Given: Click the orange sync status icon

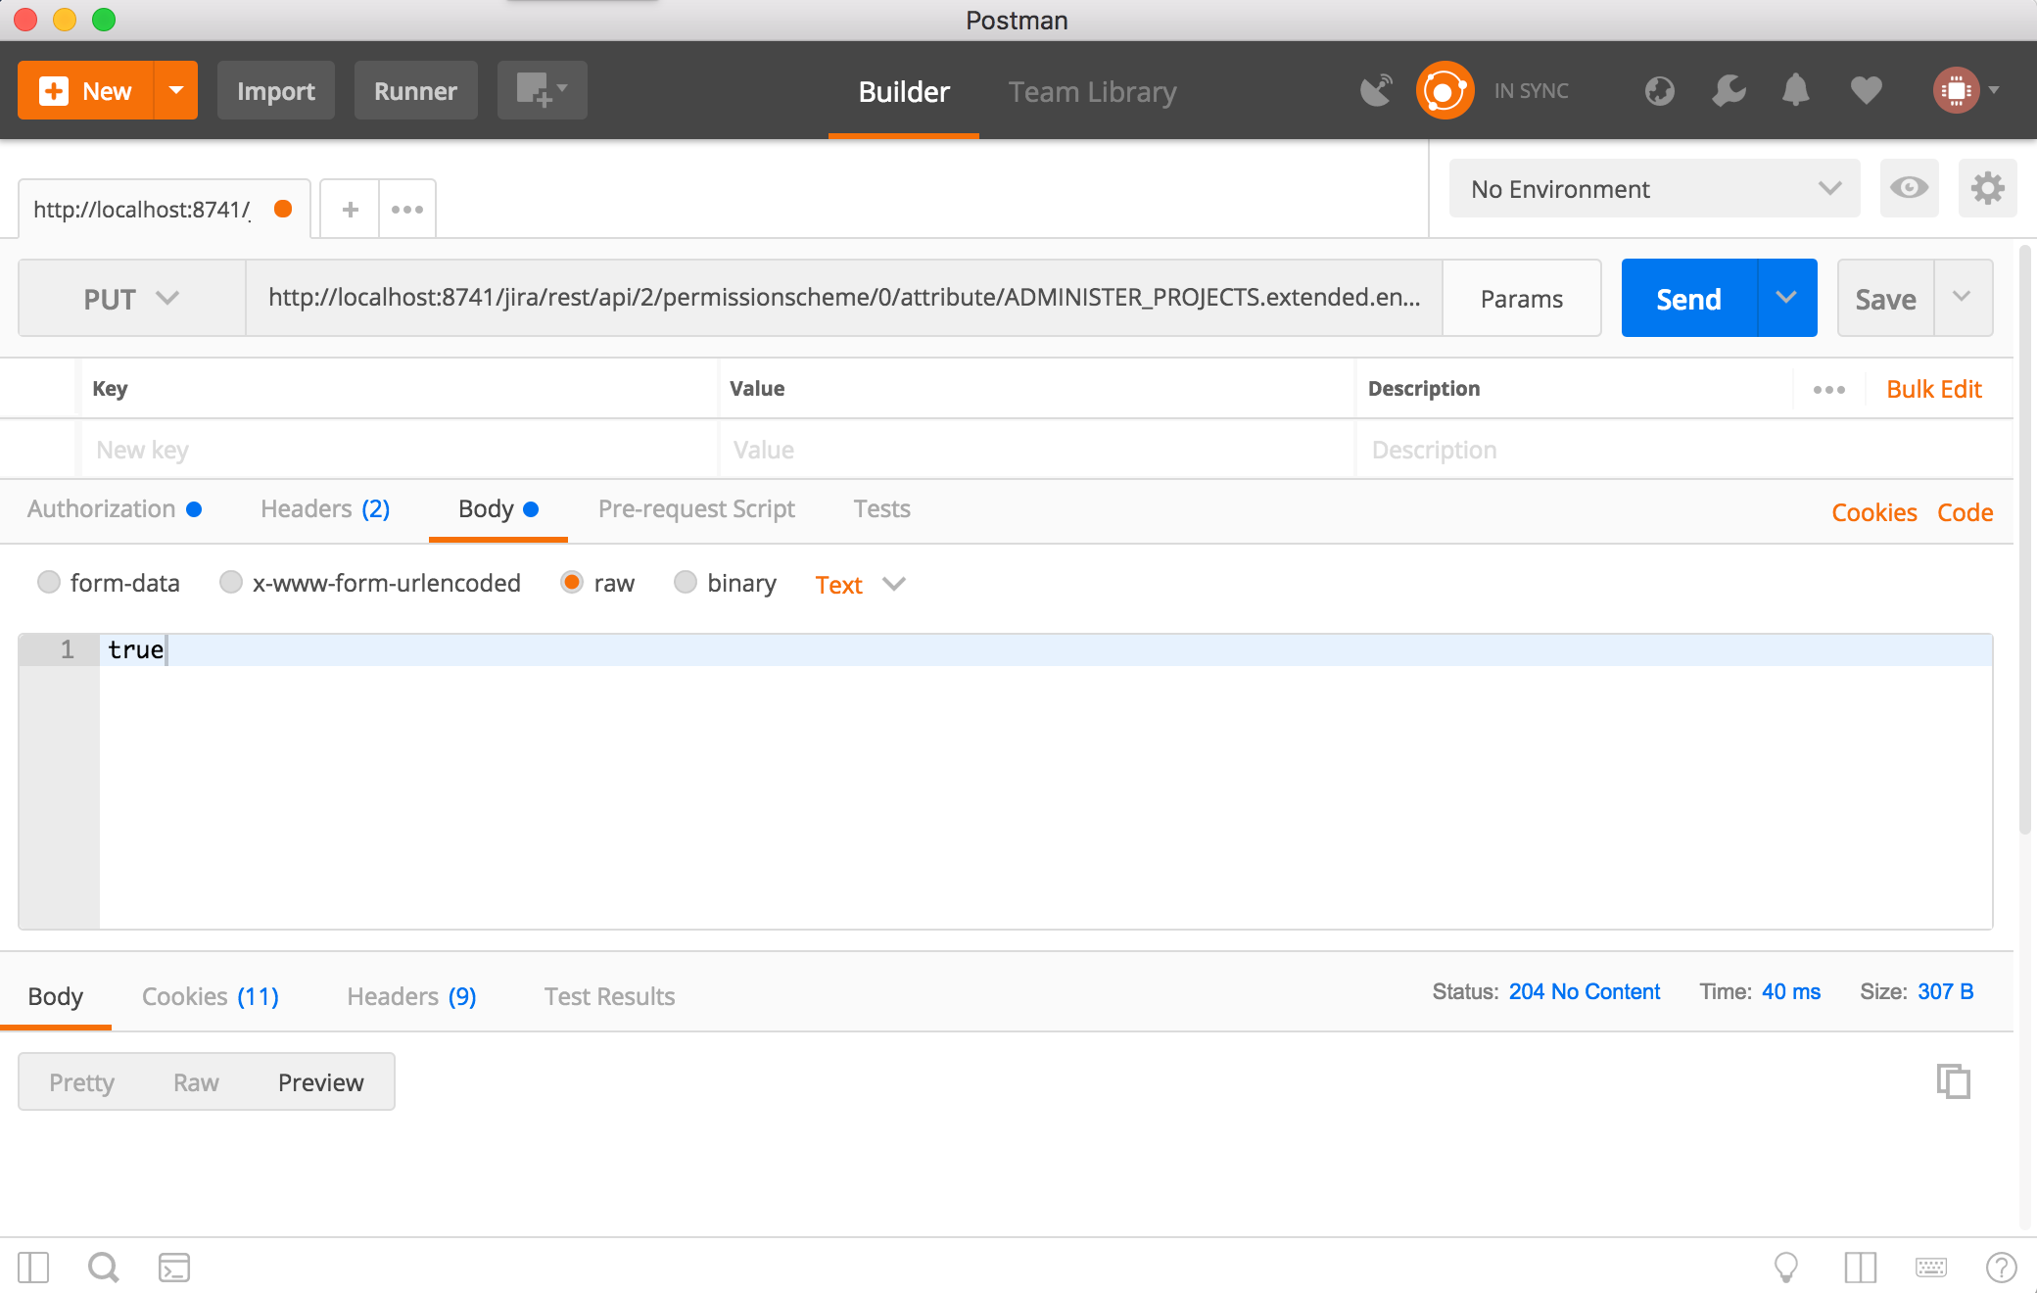Looking at the screenshot, I should click(x=1445, y=91).
